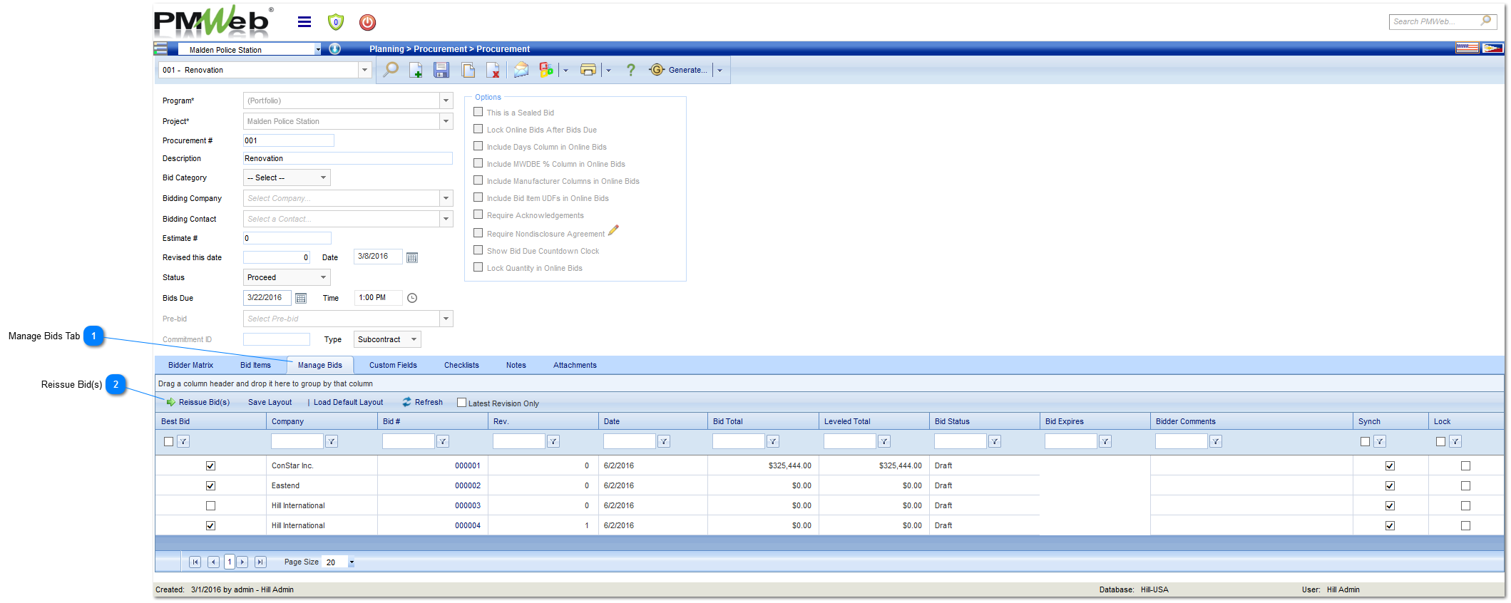Open the hamburger main menu
Image resolution: width=1511 pixels, height=603 pixels.
pyautogui.click(x=304, y=22)
